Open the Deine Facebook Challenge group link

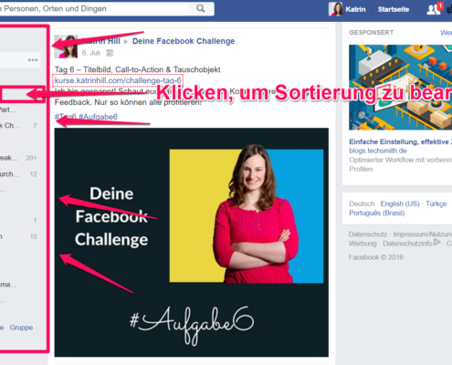(x=184, y=41)
